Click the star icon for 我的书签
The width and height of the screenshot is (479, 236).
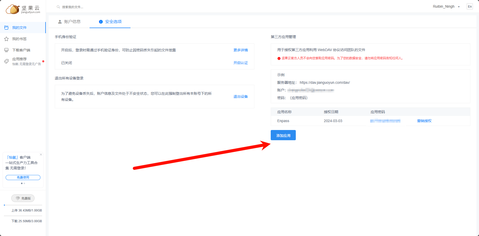click(6, 39)
